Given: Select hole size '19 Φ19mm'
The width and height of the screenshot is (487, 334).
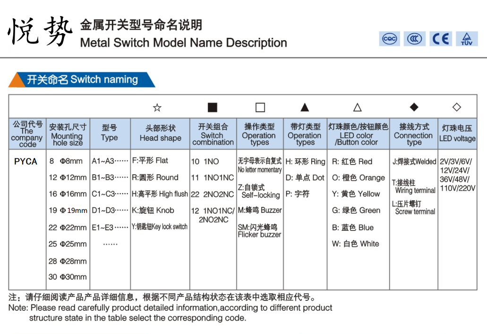Looking at the screenshot, I should click(x=68, y=211).
